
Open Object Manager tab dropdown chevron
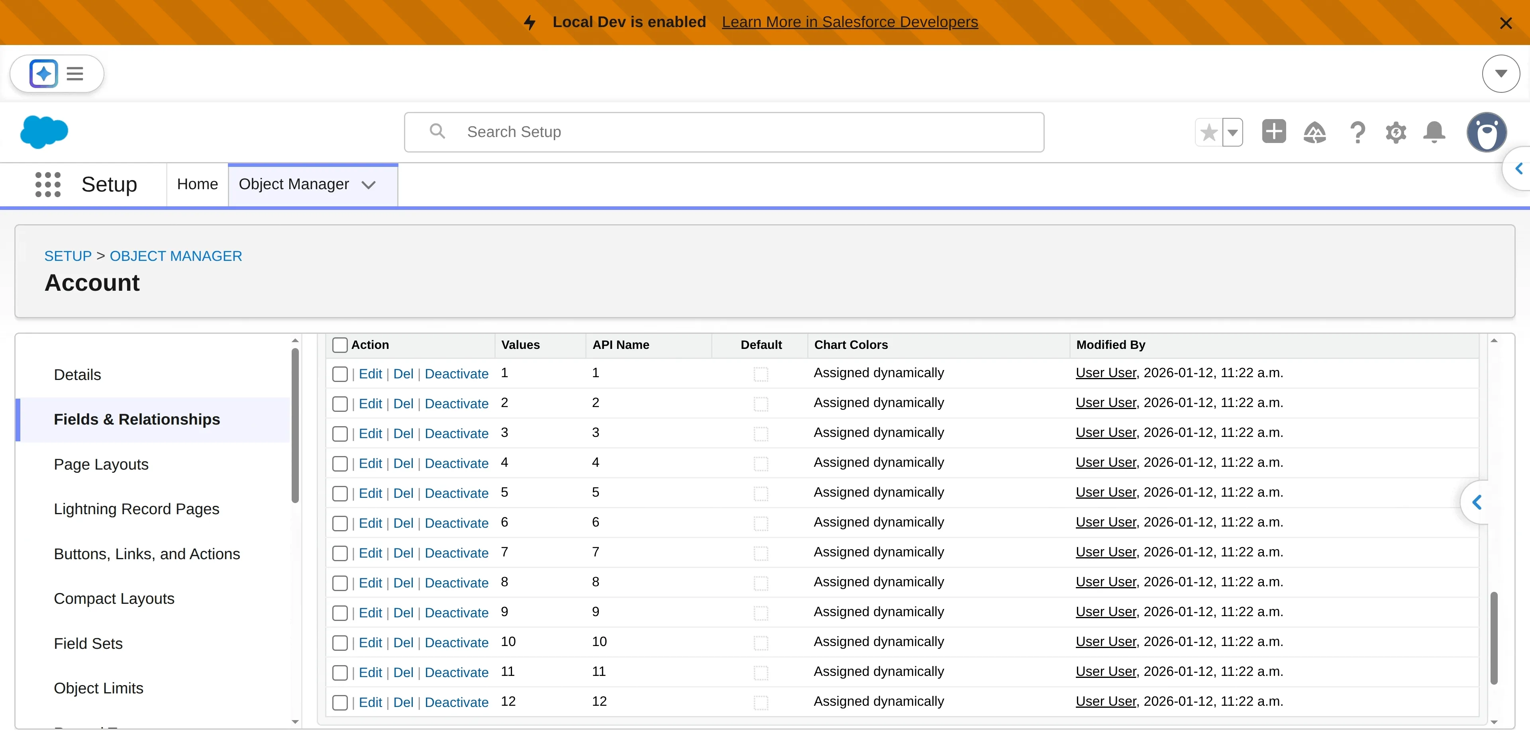pos(369,185)
